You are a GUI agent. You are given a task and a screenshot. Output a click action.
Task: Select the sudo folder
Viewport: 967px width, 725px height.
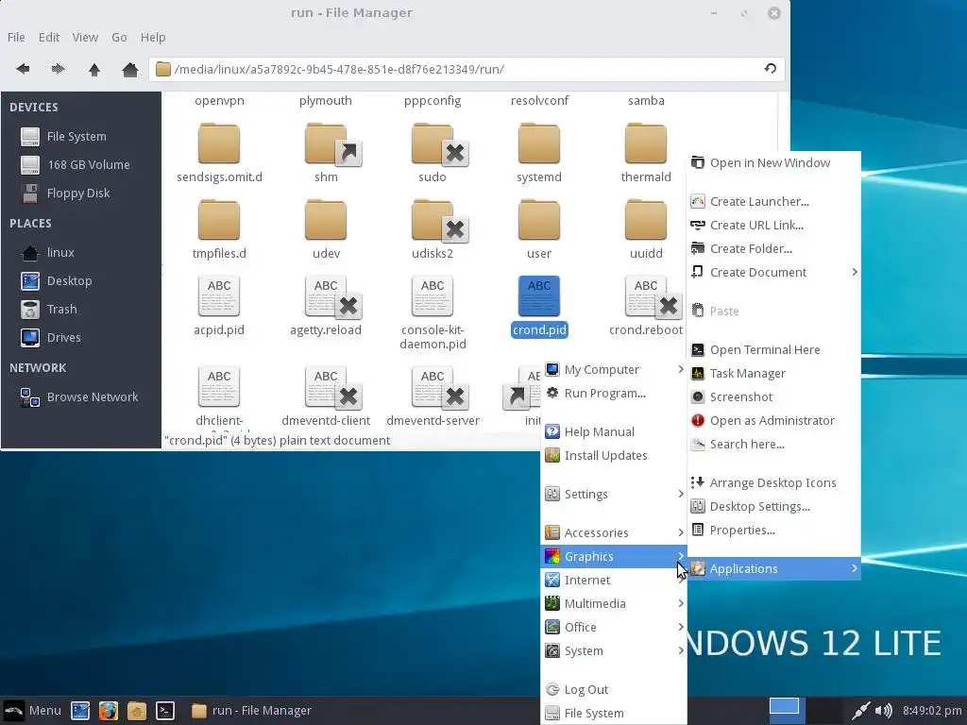[433, 152]
